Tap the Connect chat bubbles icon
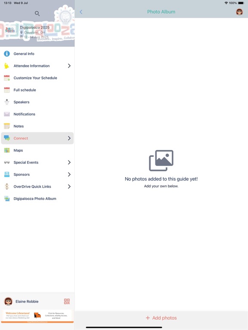This screenshot has height=330, width=248. 7,138
